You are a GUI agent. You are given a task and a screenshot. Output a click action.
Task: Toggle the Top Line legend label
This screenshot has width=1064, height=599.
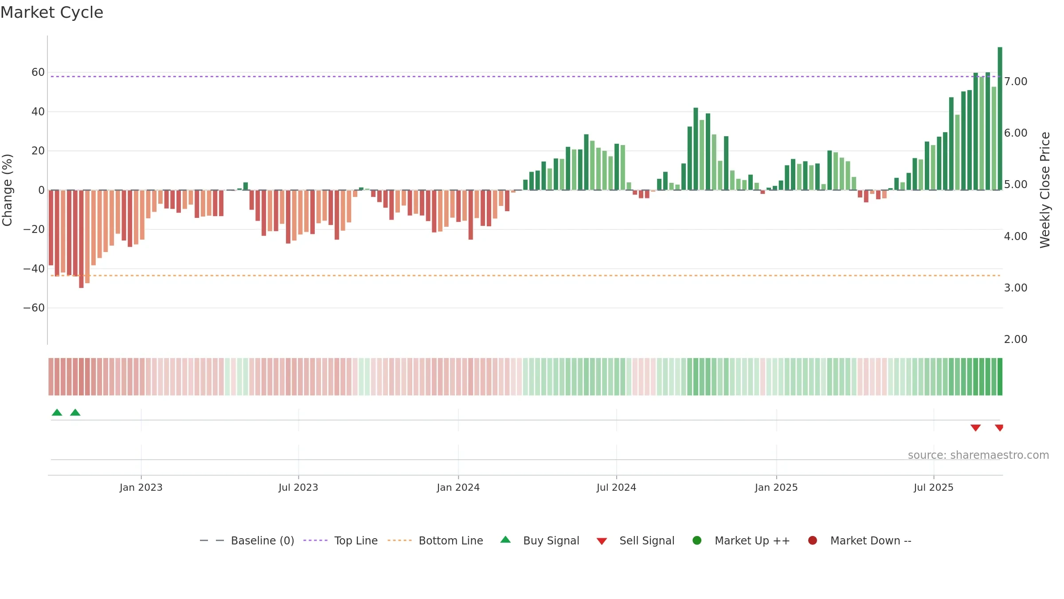pos(356,540)
